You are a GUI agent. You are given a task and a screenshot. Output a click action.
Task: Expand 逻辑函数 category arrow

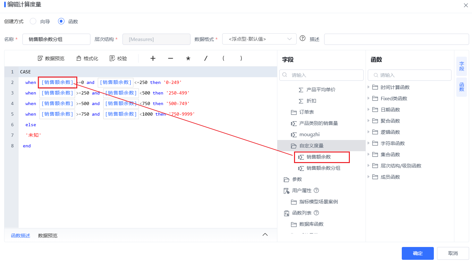click(x=368, y=132)
